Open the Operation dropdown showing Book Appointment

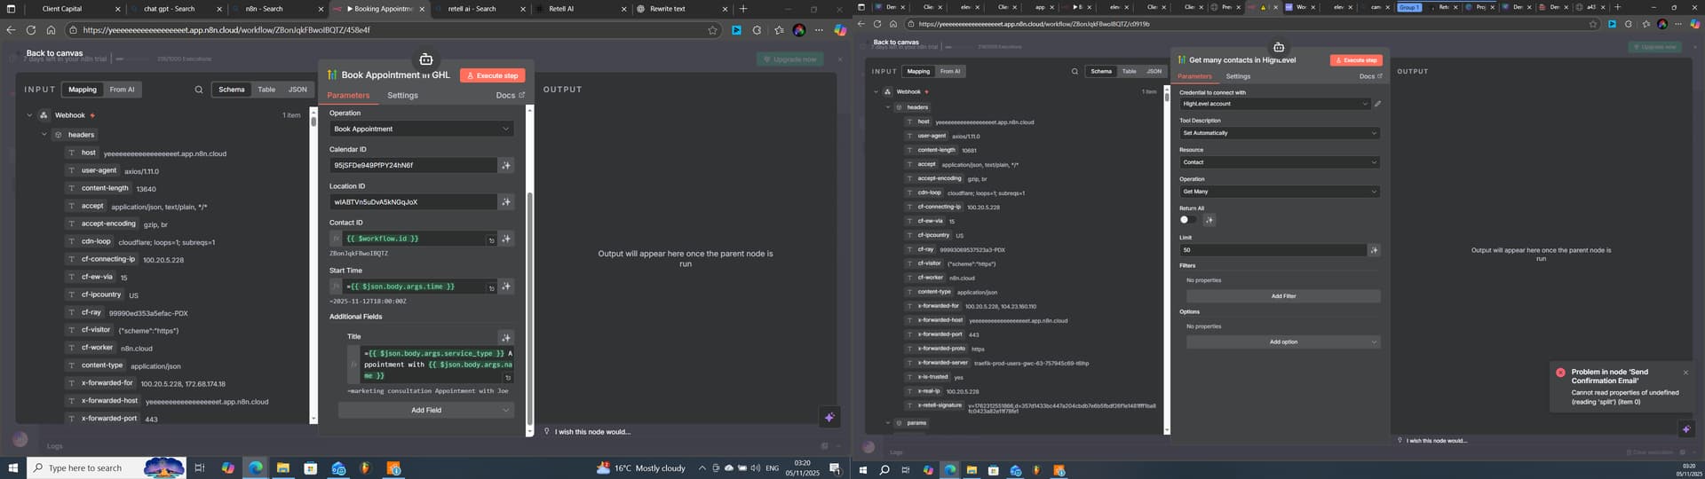coord(421,129)
